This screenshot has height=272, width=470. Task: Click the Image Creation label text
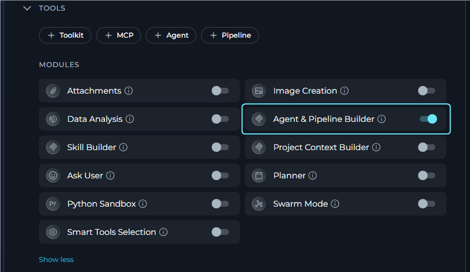click(305, 91)
